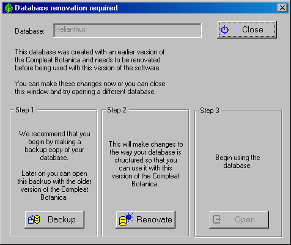Click the backup recommendation text in Step 1

(54, 145)
